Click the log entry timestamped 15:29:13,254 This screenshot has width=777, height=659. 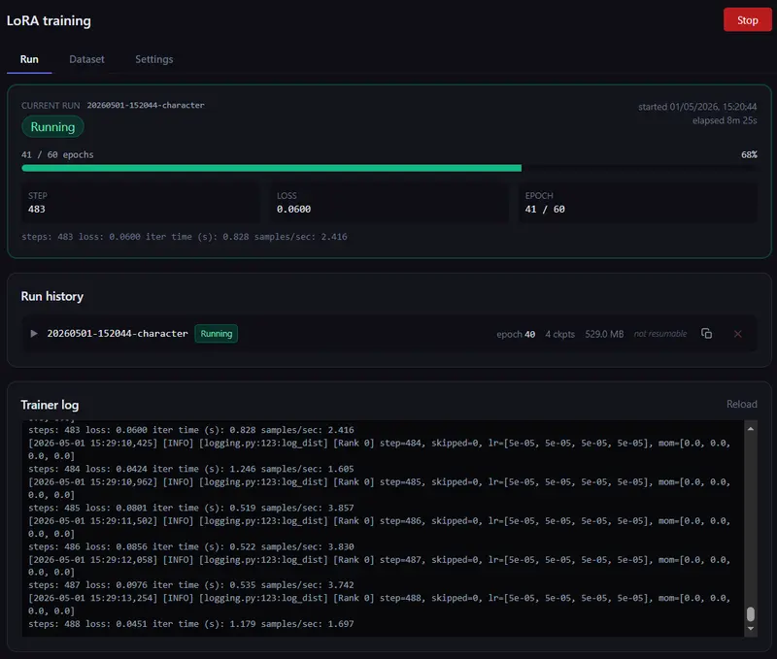(380, 604)
